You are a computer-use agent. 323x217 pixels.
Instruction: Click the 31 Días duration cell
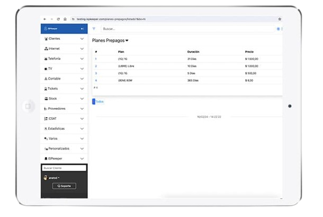click(x=192, y=59)
